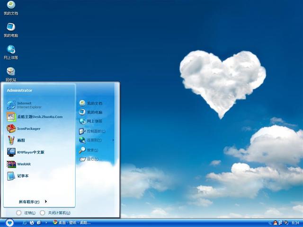Click the heart-shaped Start button
This screenshot has width=303, height=227.
pos(9,223)
